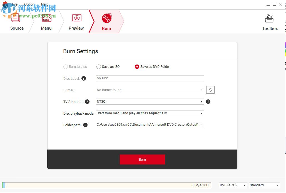Screen dimensions: 286x193
Task: Open the TV Standard NTSC dropdown
Action: point(150,102)
